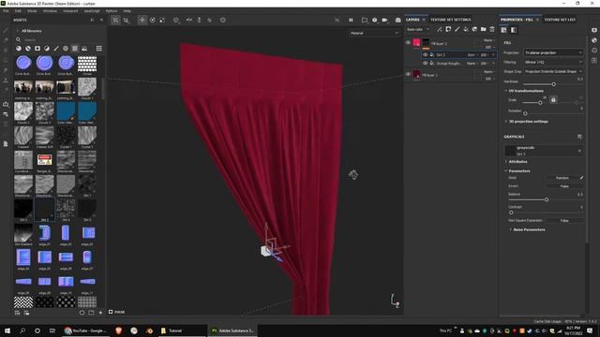Delete the selected layer with trash icon
The image size is (600, 337).
point(492,29)
